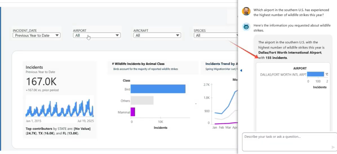Click the assistant bot avatar icon
337x154 pixels.
(x=246, y=27)
